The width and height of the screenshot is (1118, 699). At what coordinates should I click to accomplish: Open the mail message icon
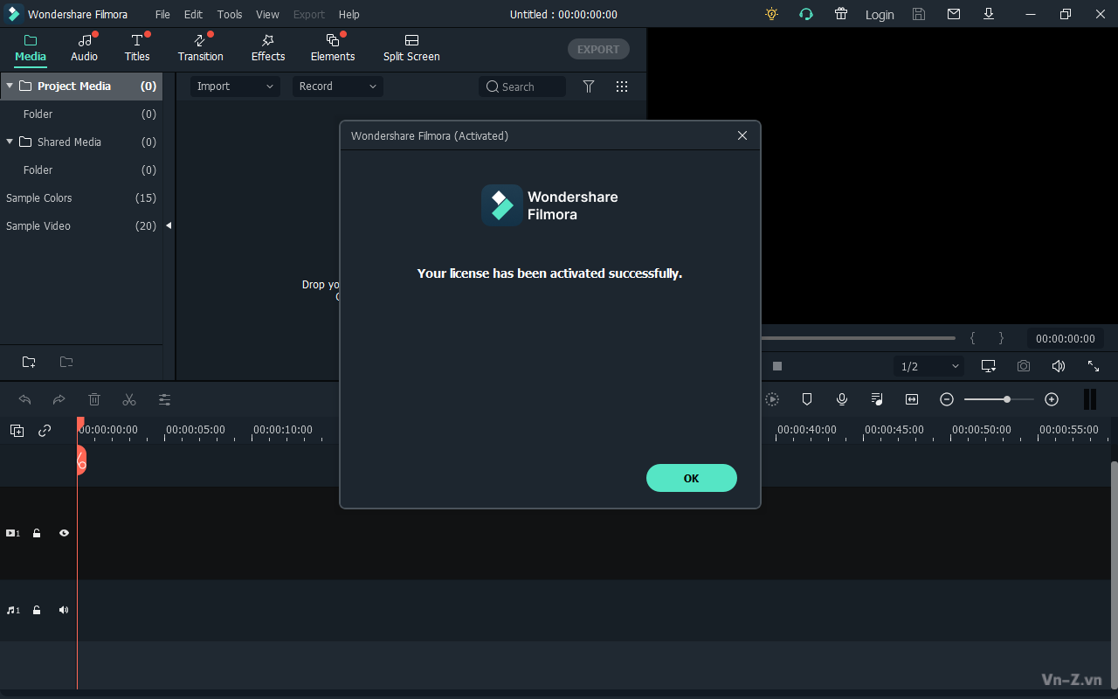coord(954,14)
